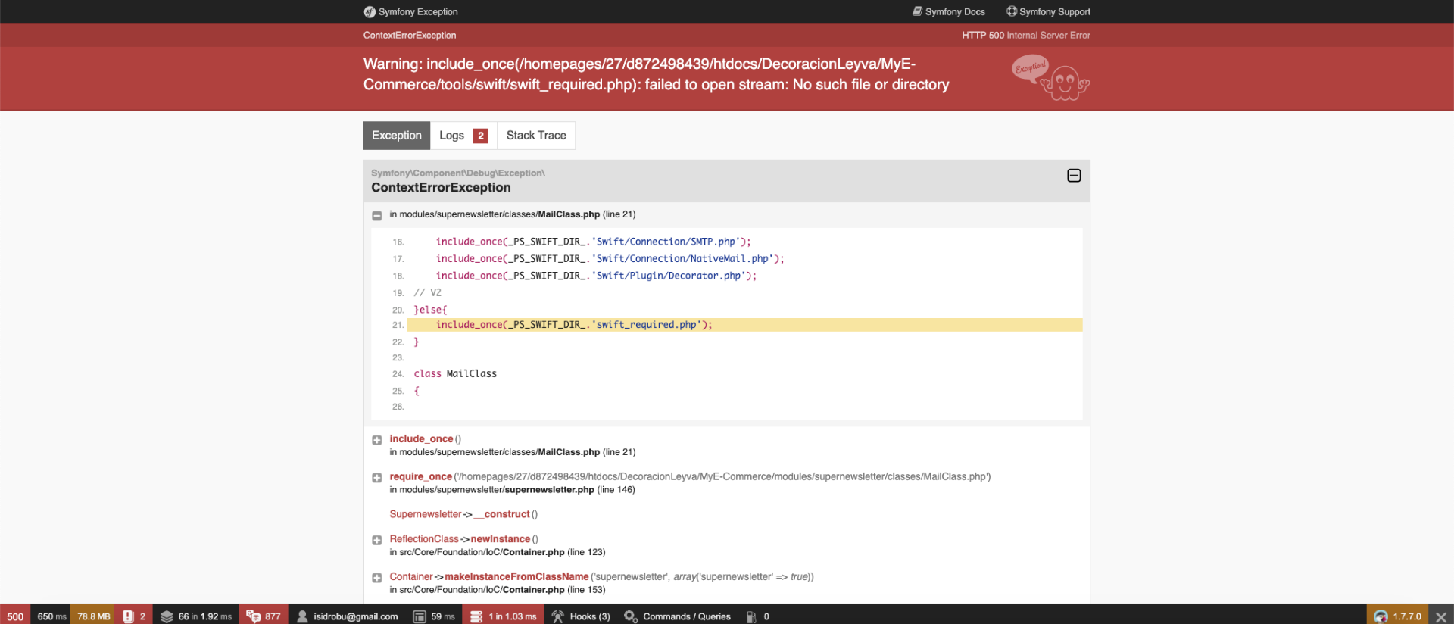Close the Symfony debug toolbar

coord(1441,616)
